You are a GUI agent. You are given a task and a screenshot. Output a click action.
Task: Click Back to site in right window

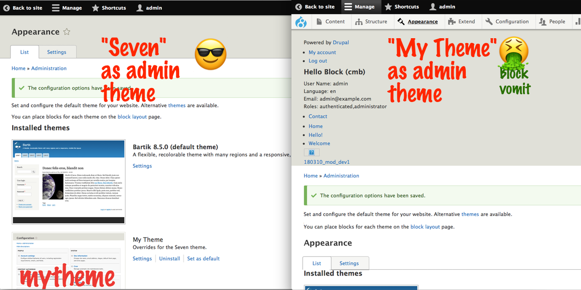coord(315,7)
